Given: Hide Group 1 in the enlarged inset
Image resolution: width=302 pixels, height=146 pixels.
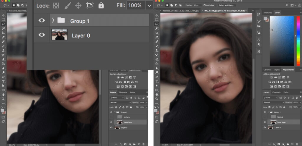Looking at the screenshot, I should click(x=42, y=20).
